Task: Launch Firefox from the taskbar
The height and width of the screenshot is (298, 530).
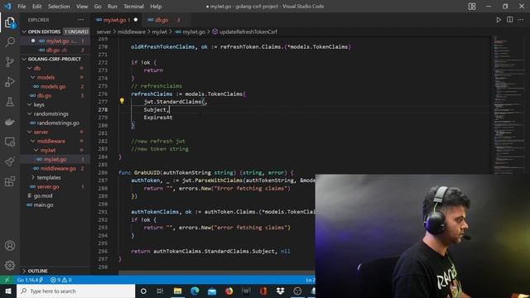Action: 229,291
